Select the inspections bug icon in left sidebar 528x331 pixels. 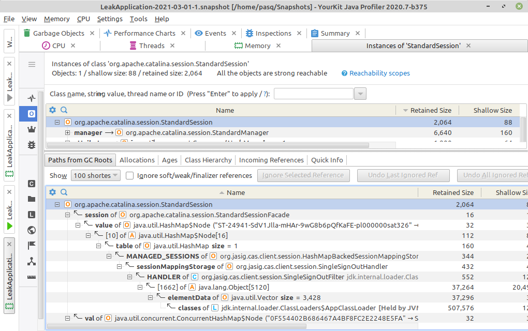pos(31,145)
